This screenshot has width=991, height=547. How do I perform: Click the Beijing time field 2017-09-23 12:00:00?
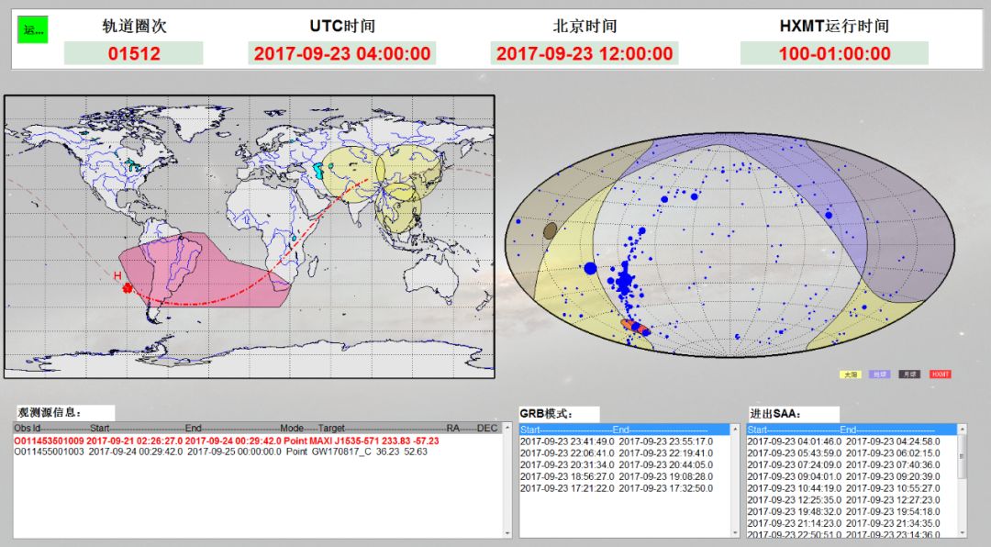[584, 53]
